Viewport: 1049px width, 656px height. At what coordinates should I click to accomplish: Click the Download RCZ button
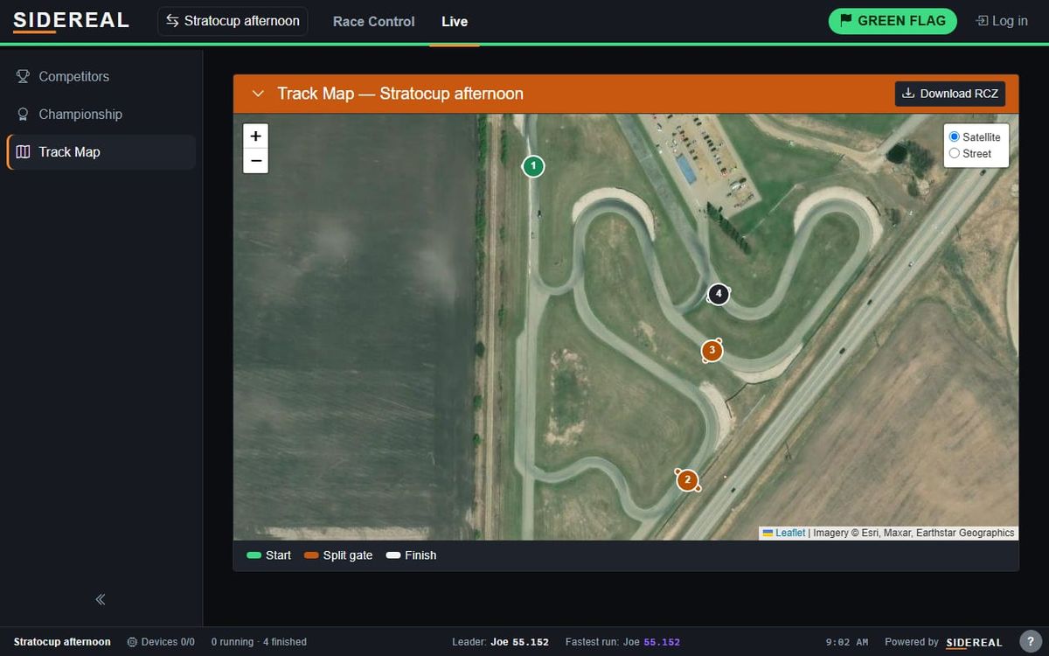tap(950, 94)
